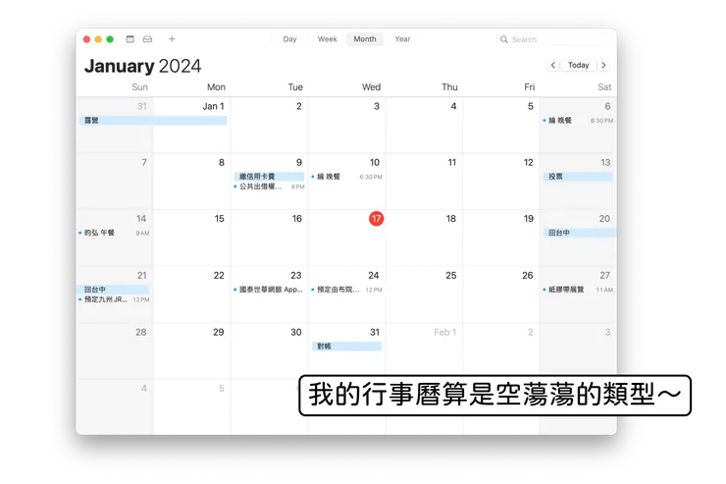Focus the Search field
726x484 pixels.
pyautogui.click(x=554, y=39)
